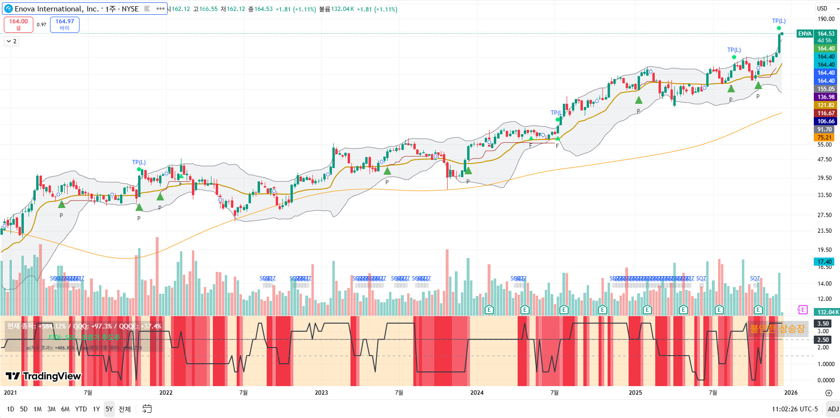
Task: Click the ENVA price label tag
Action: [805, 34]
